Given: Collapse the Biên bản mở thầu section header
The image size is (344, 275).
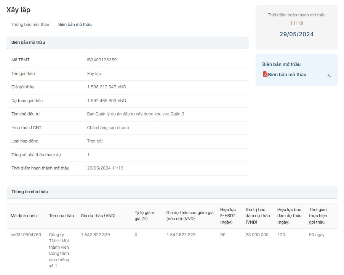Looking at the screenshot, I should 127,43.
